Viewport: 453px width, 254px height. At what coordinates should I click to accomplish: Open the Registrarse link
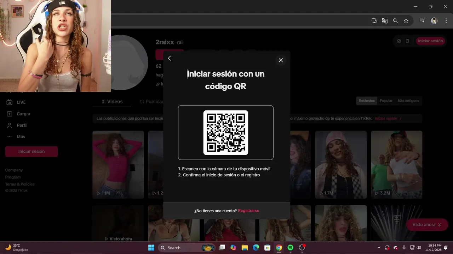pyautogui.click(x=248, y=211)
